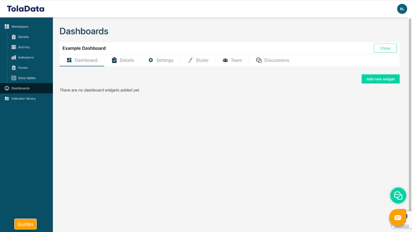Open the Guides button
The height and width of the screenshot is (232, 412).
(25, 224)
